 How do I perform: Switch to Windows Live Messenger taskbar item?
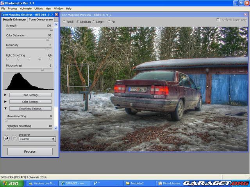(x=42, y=183)
